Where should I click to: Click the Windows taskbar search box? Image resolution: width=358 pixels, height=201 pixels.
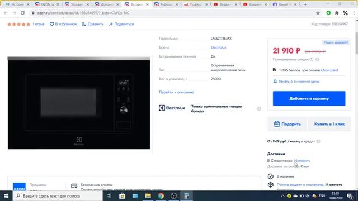coord(58,196)
